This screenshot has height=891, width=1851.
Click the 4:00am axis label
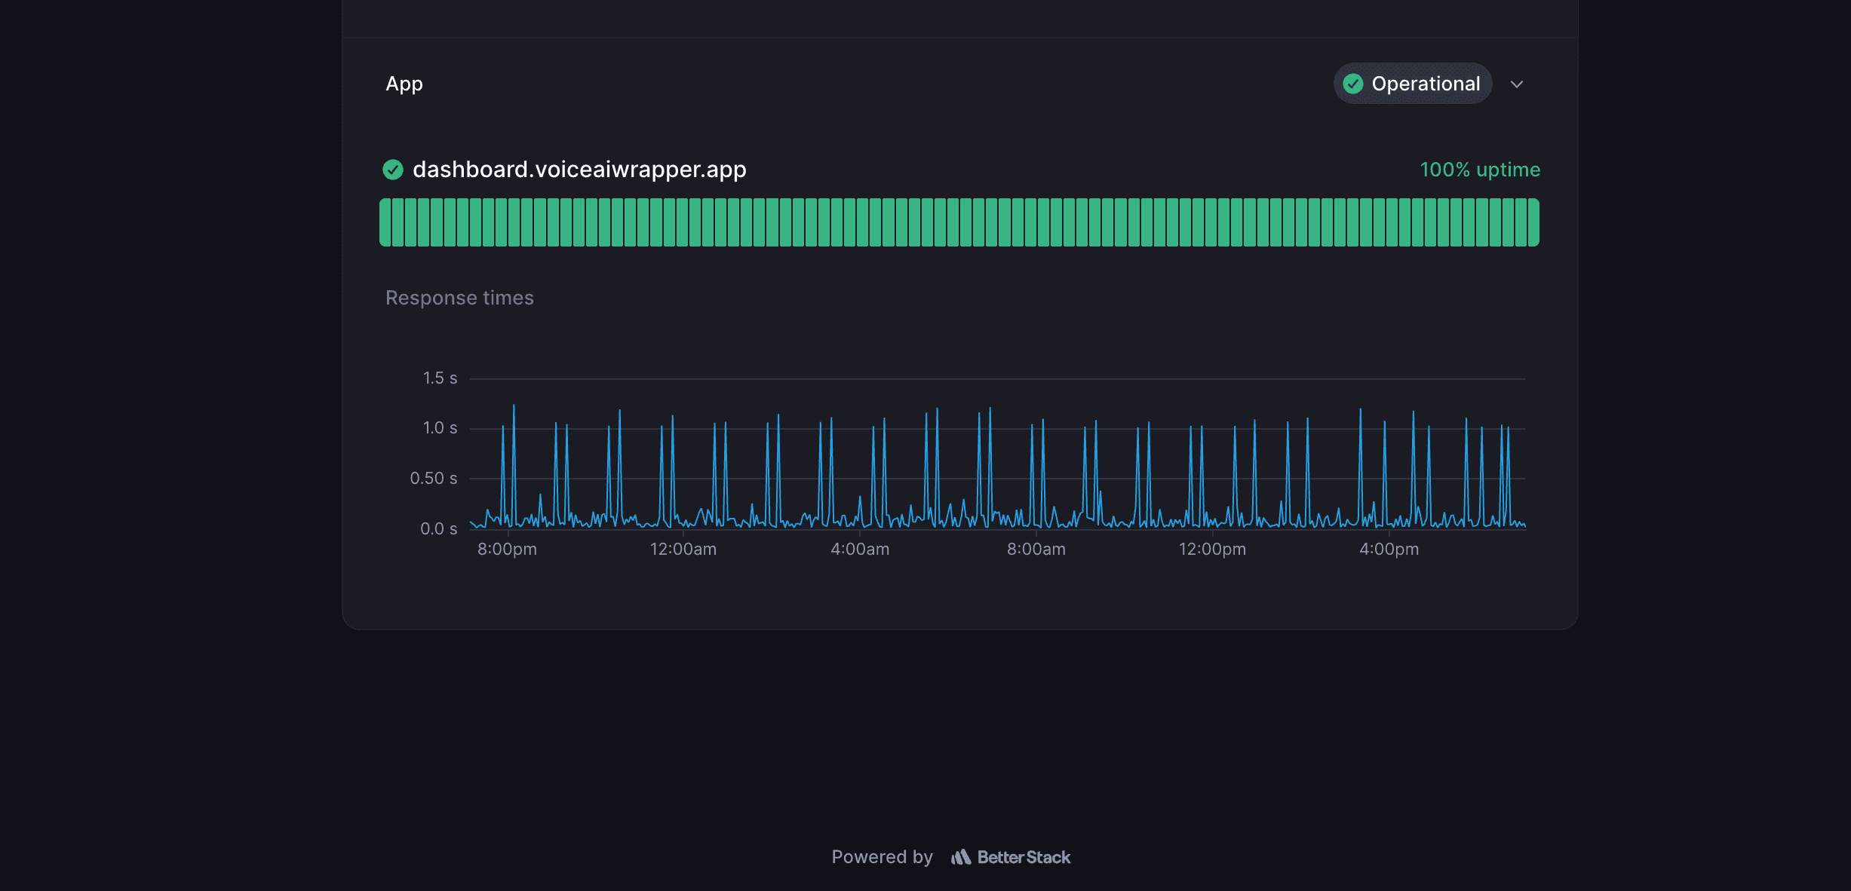tap(860, 550)
